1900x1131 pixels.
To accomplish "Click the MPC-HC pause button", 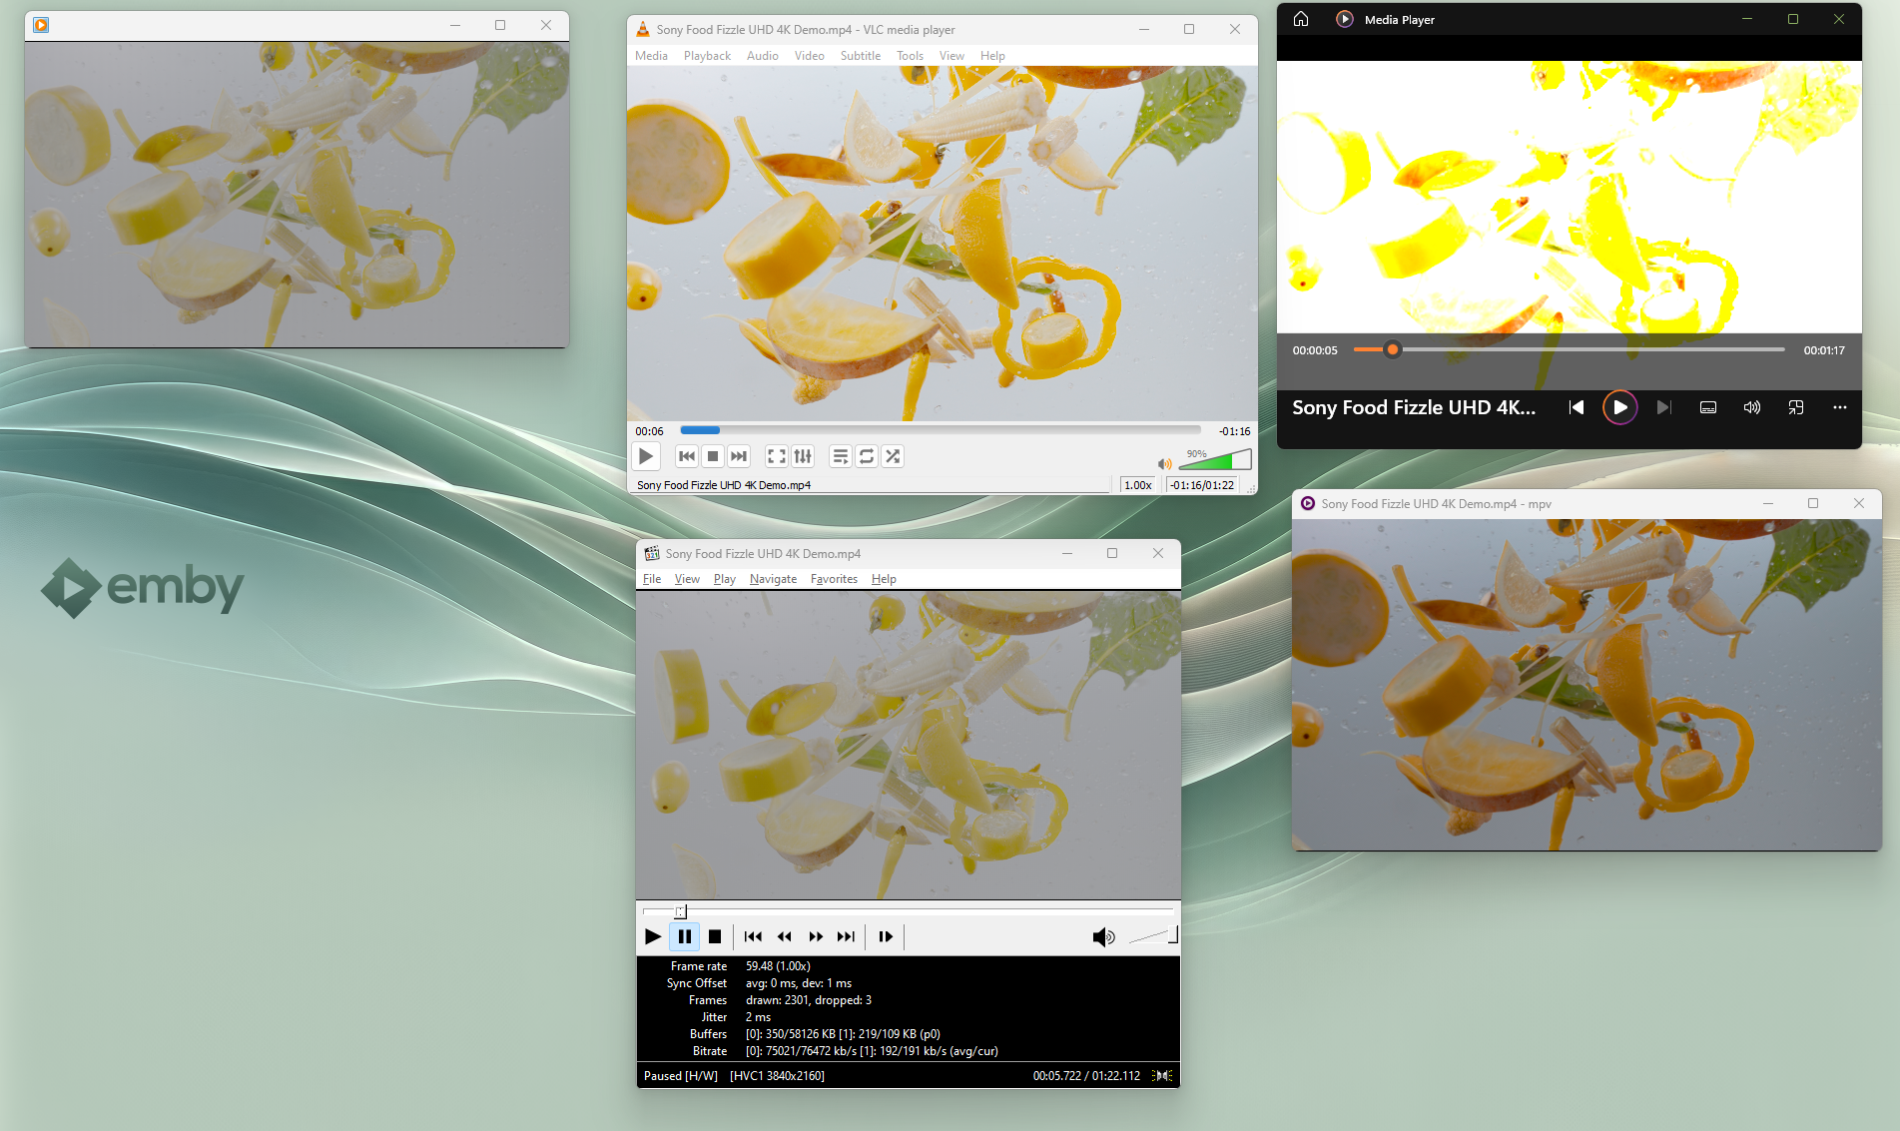I will [x=684, y=936].
